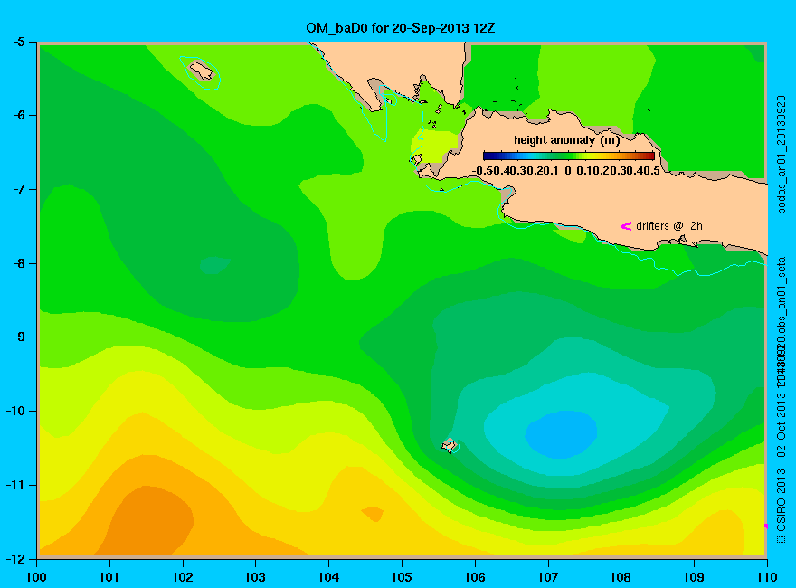This screenshot has width=796, height=588.
Task: Click the x-axis label 106
Action: coord(475,577)
